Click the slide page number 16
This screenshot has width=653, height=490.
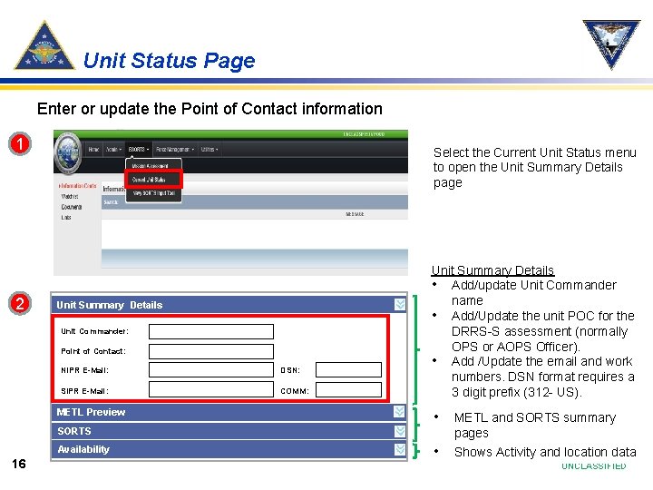pyautogui.click(x=19, y=464)
